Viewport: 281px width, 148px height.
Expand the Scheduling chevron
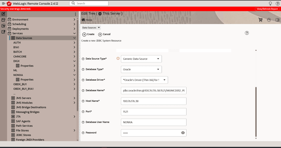(74, 24)
